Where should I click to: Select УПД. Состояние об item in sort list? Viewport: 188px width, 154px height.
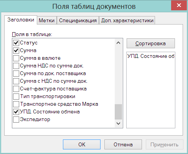[151, 56]
